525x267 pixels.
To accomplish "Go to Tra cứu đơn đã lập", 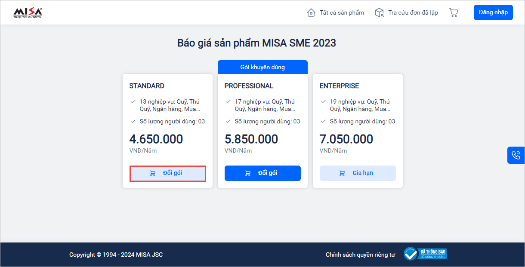I will (413, 12).
